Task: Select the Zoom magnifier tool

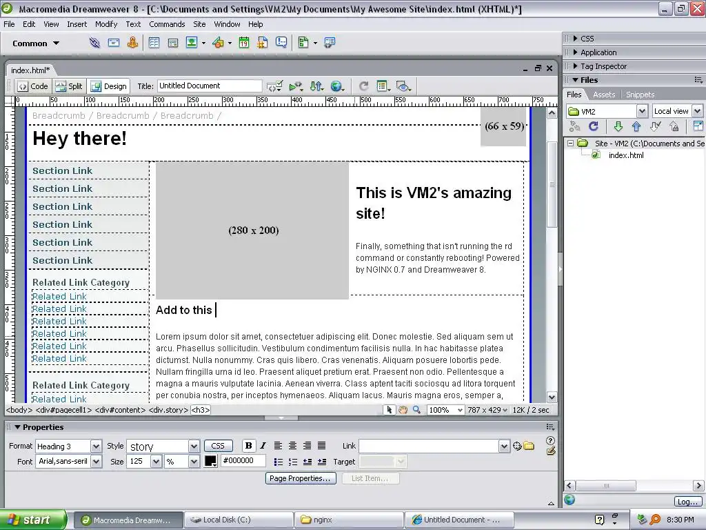Action: point(417,410)
